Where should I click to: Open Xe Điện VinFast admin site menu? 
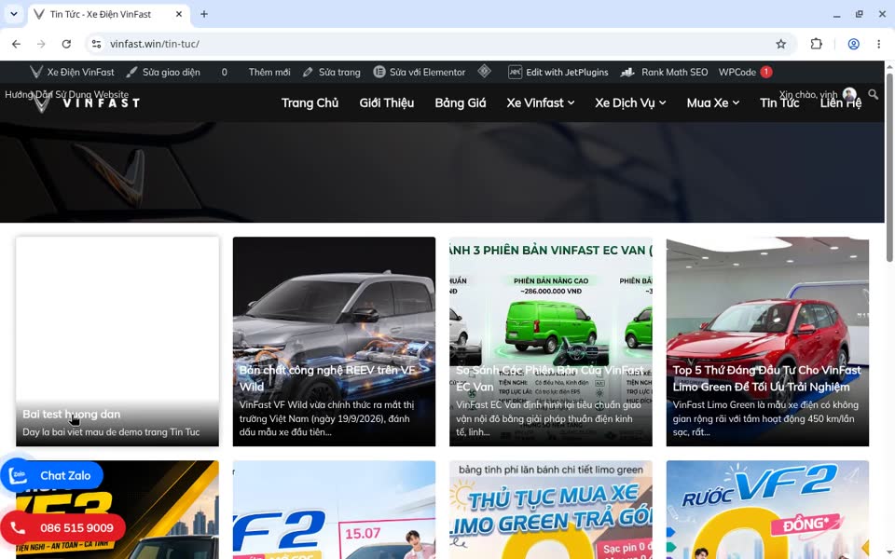click(72, 72)
